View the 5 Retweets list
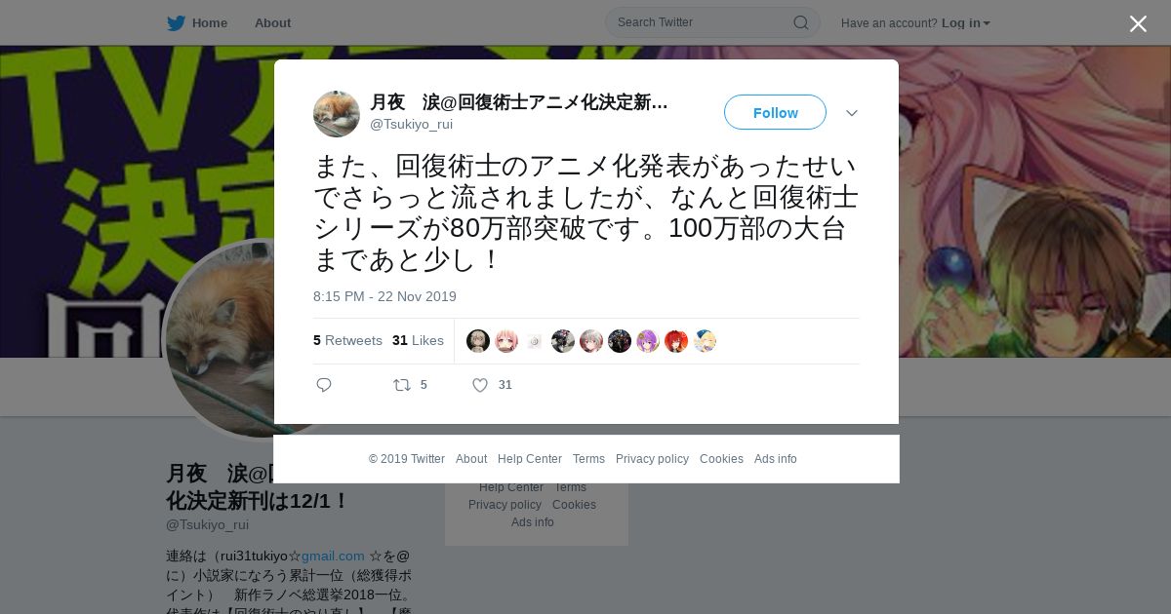This screenshot has width=1171, height=614. pos(347,340)
